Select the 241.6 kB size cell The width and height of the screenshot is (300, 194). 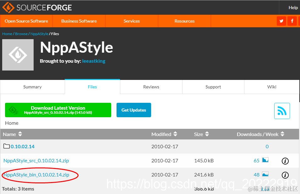[204, 175]
